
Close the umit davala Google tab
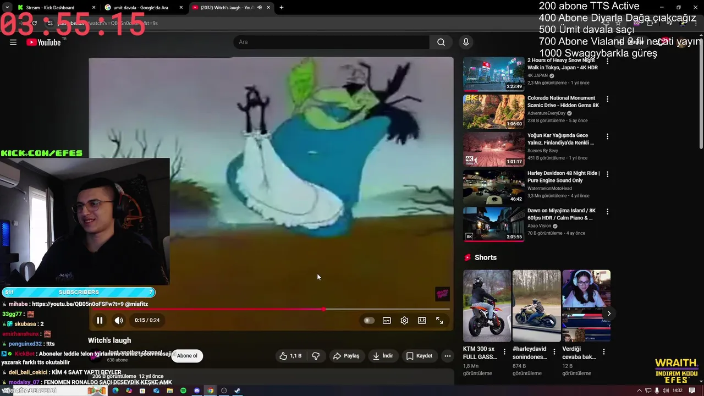pyautogui.click(x=181, y=8)
